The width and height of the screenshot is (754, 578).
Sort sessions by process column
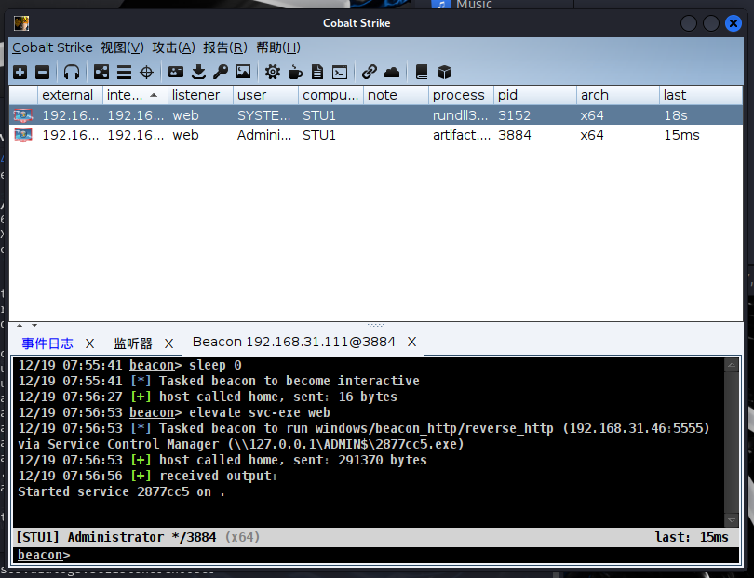pyautogui.click(x=461, y=95)
